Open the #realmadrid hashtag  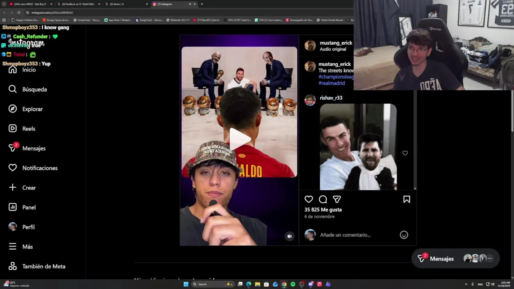(x=332, y=83)
